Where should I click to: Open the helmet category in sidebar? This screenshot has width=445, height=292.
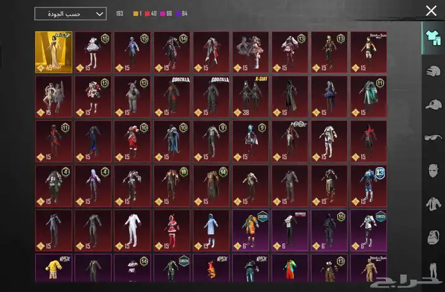pos(433,70)
